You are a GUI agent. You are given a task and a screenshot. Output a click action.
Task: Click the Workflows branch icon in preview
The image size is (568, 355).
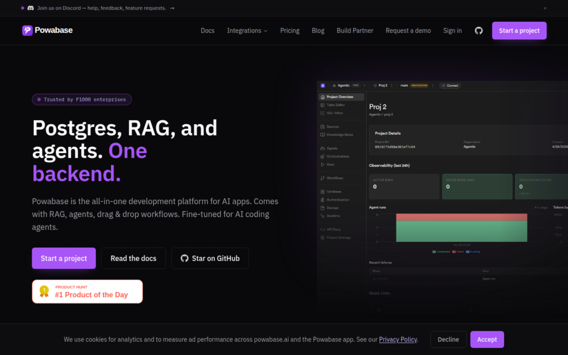click(x=322, y=178)
